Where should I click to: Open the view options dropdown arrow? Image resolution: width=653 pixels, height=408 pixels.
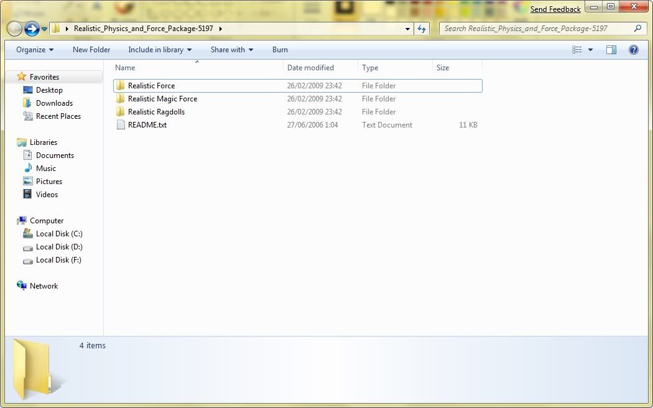point(590,50)
